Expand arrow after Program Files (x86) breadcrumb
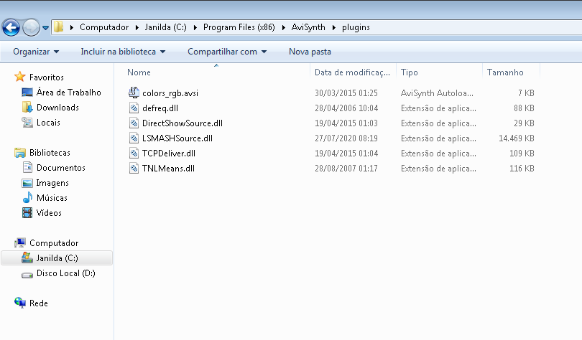 pyautogui.click(x=284, y=27)
